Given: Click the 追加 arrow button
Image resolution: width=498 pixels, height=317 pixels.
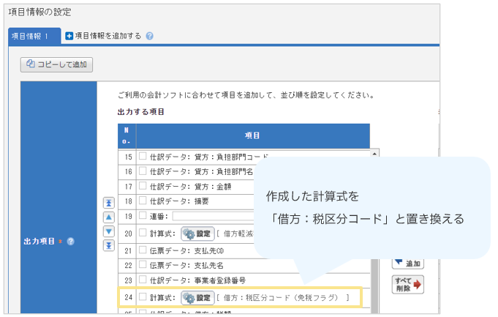Looking at the screenshot, I should click(407, 262).
